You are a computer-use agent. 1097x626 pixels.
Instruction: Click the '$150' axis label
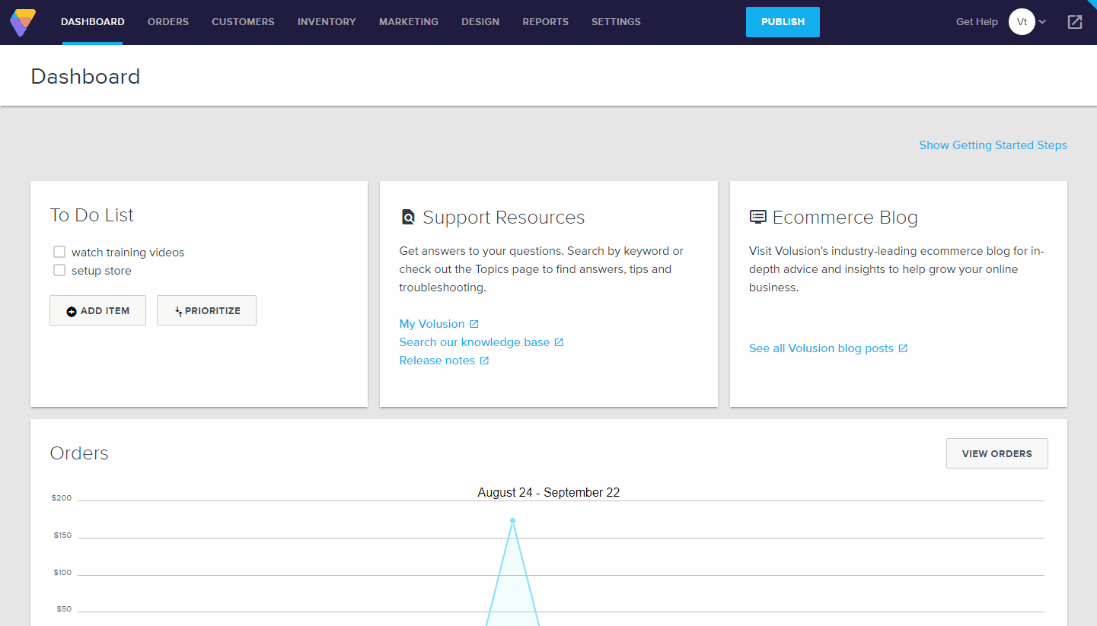[62, 535]
